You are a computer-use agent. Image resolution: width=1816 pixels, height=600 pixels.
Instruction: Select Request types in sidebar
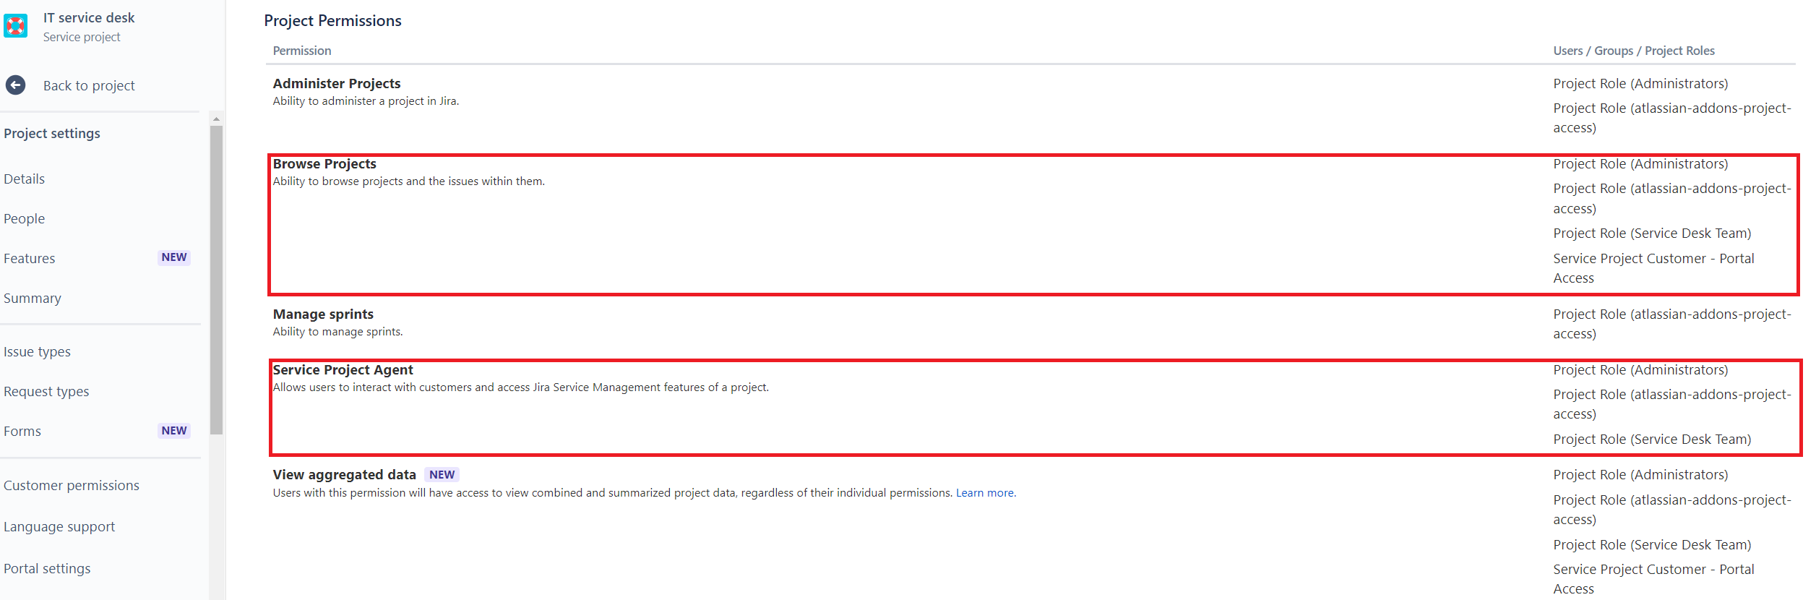pos(46,392)
